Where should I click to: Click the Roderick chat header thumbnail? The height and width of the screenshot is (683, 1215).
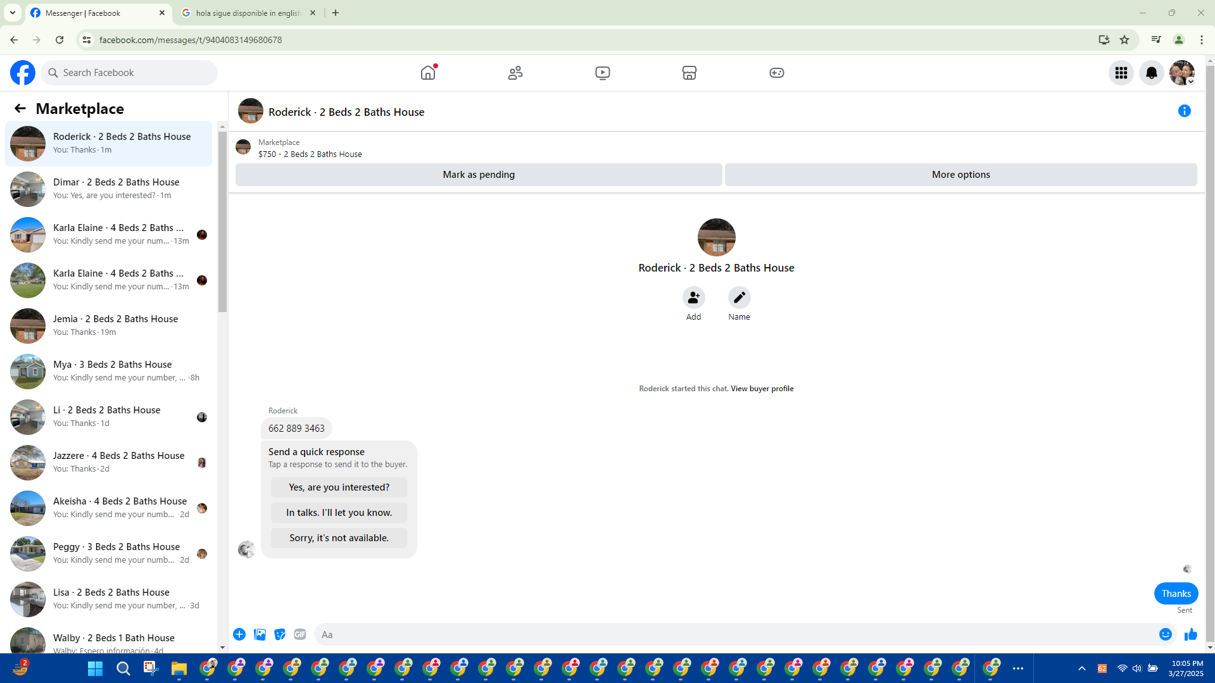(x=251, y=111)
